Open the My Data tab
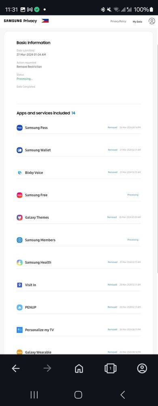158x406 pixels. pos(137,22)
